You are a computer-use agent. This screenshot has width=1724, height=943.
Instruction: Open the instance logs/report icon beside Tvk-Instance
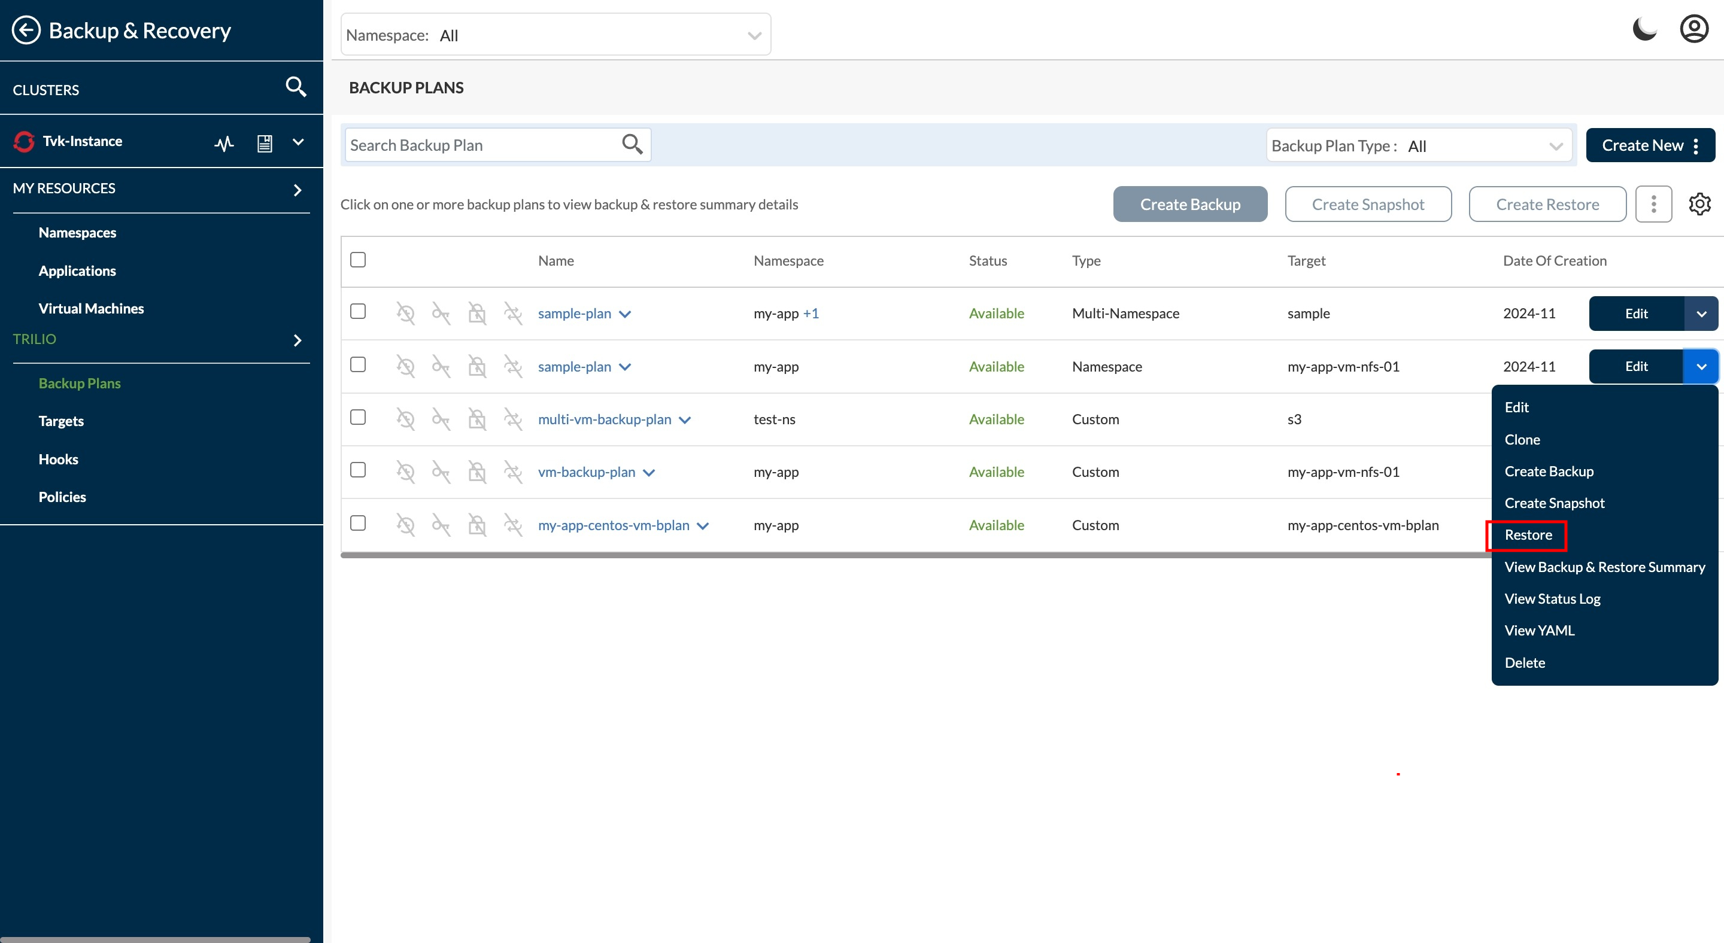click(x=265, y=142)
